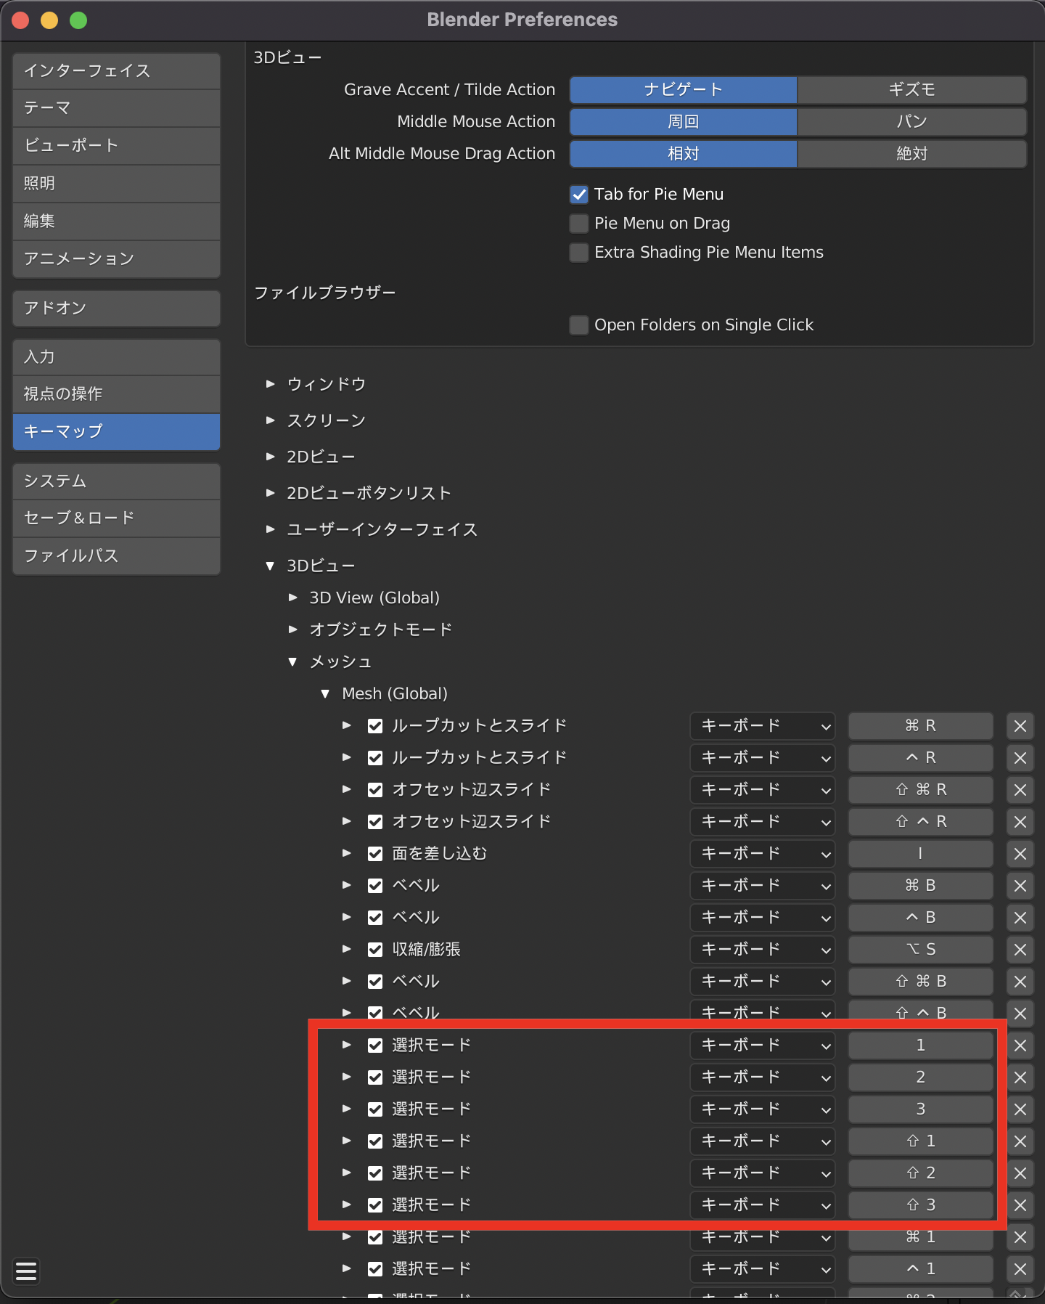The width and height of the screenshot is (1045, 1304).
Task: Remove the ⌘ B ベベル shortcut entry
Action: [x=1020, y=886]
